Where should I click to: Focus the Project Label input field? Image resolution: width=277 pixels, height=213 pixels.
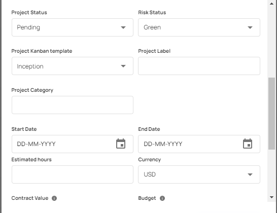tap(199, 66)
